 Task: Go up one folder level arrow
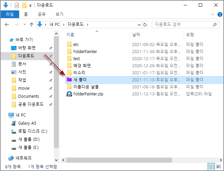tap(31, 25)
